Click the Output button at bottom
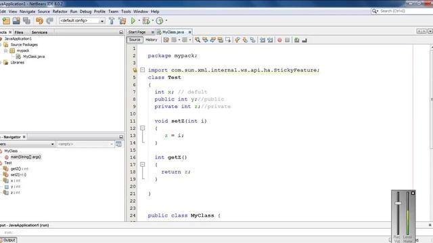The width and height of the screenshot is (433, 243). [8, 240]
